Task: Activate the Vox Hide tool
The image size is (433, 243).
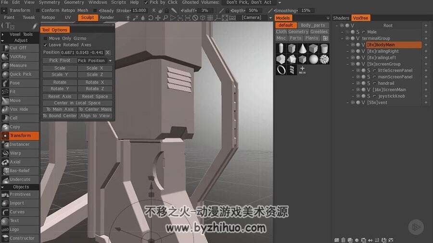Action: tap(19, 109)
